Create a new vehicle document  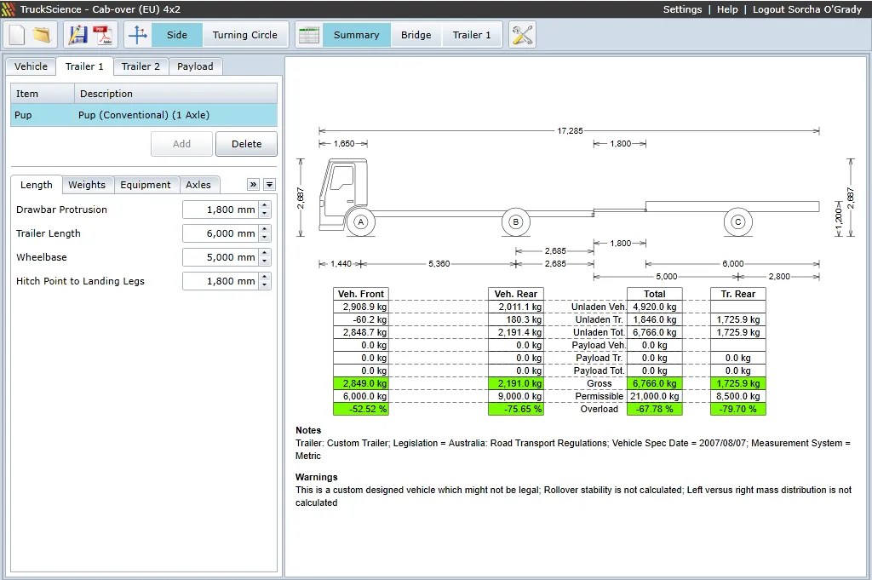tap(18, 35)
